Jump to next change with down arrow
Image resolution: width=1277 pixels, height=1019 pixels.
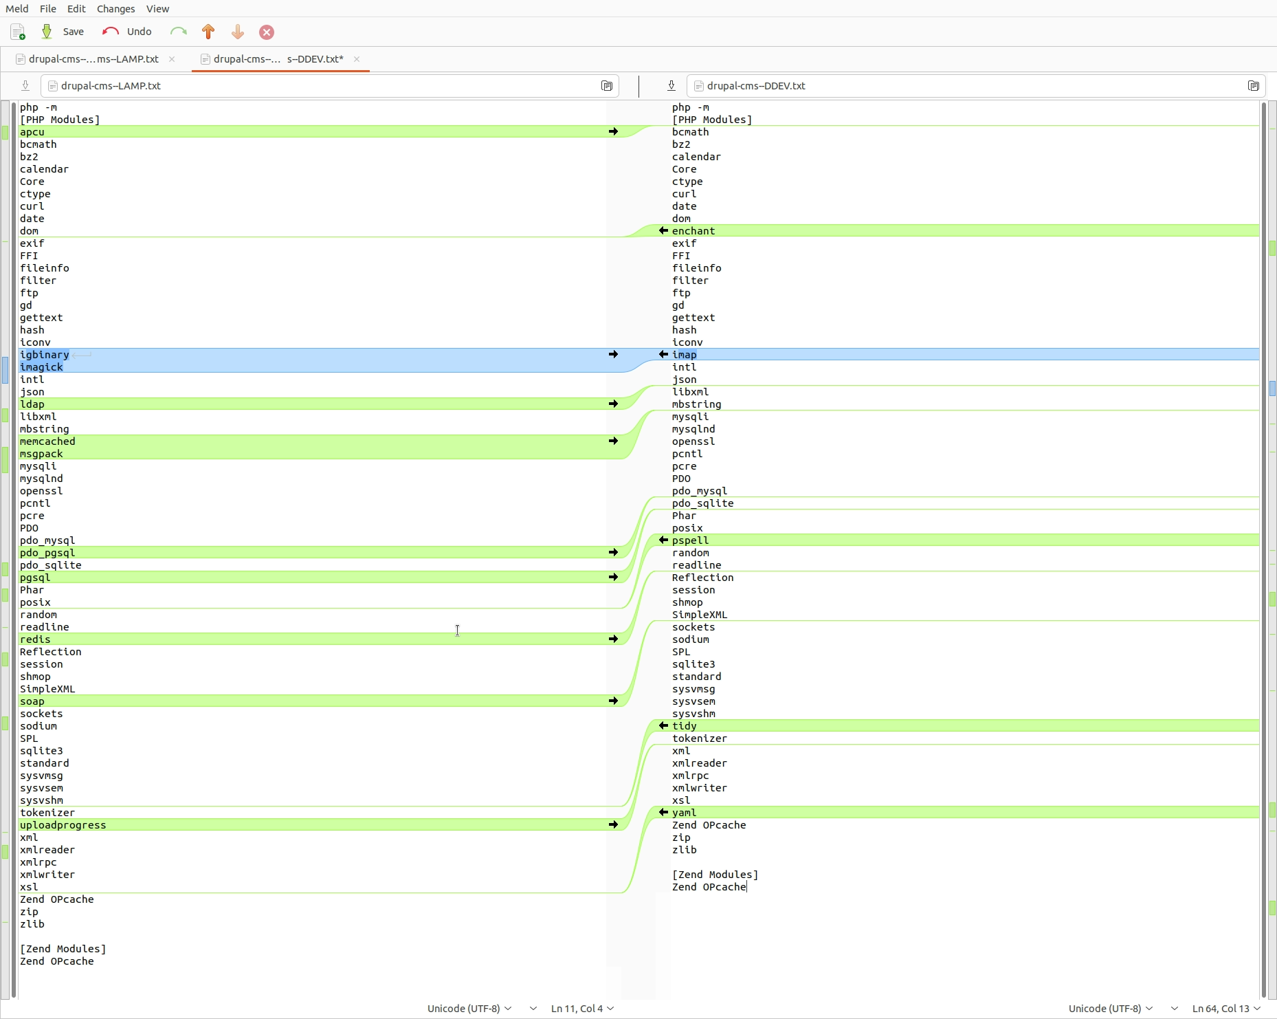[238, 32]
